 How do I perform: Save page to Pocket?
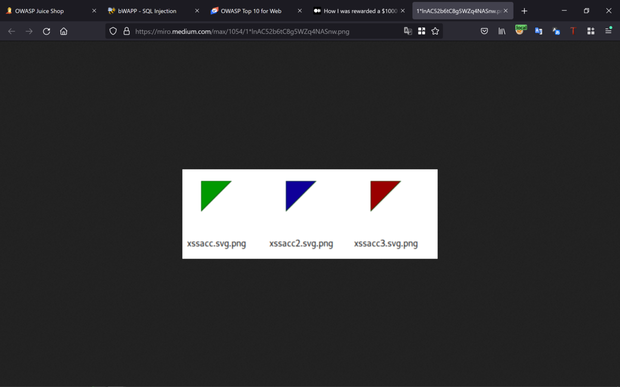(x=484, y=31)
